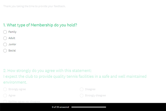Choose the Junior membership option
Viewport: 166px width, 111px height.
pyautogui.click(x=5, y=44)
